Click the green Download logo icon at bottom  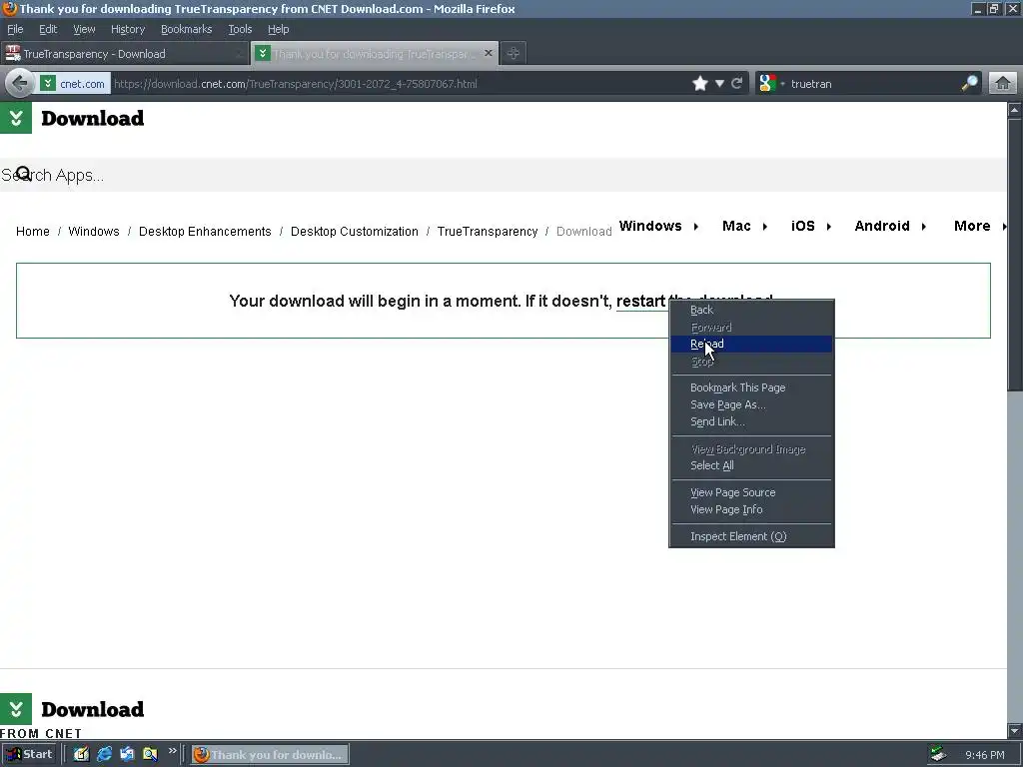pos(16,709)
